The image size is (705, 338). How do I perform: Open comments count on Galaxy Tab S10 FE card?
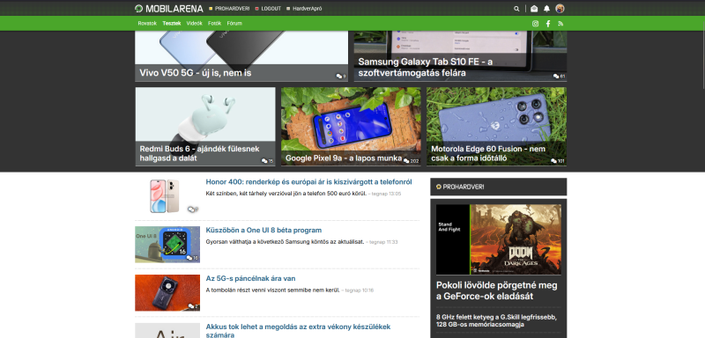pyautogui.click(x=559, y=77)
